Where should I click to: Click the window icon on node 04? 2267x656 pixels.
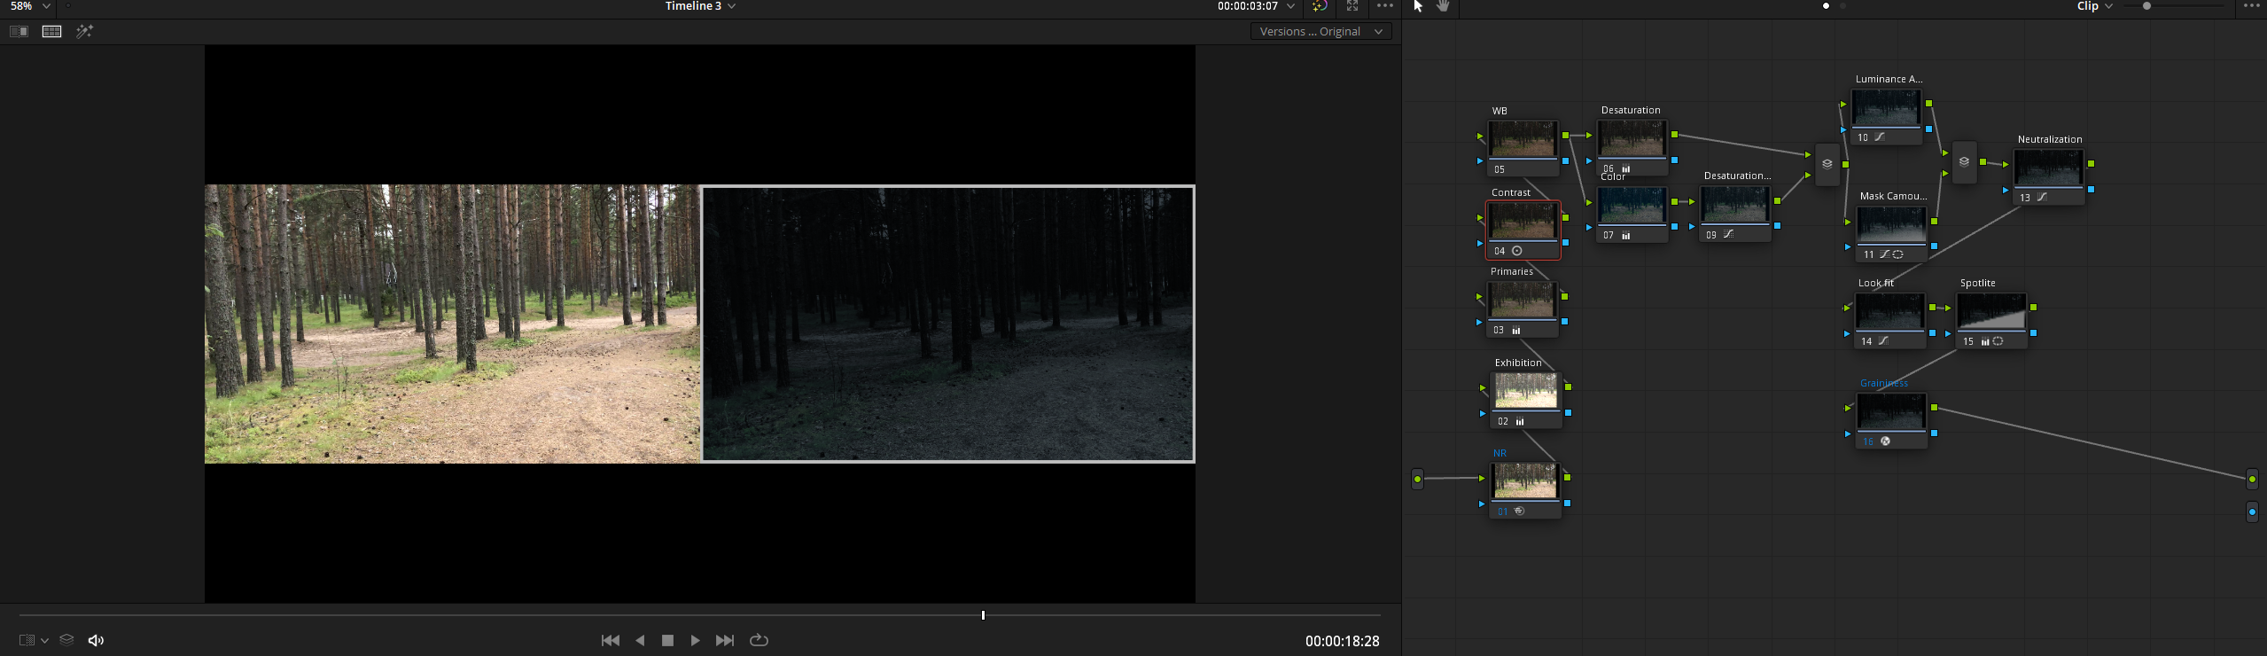(1517, 251)
